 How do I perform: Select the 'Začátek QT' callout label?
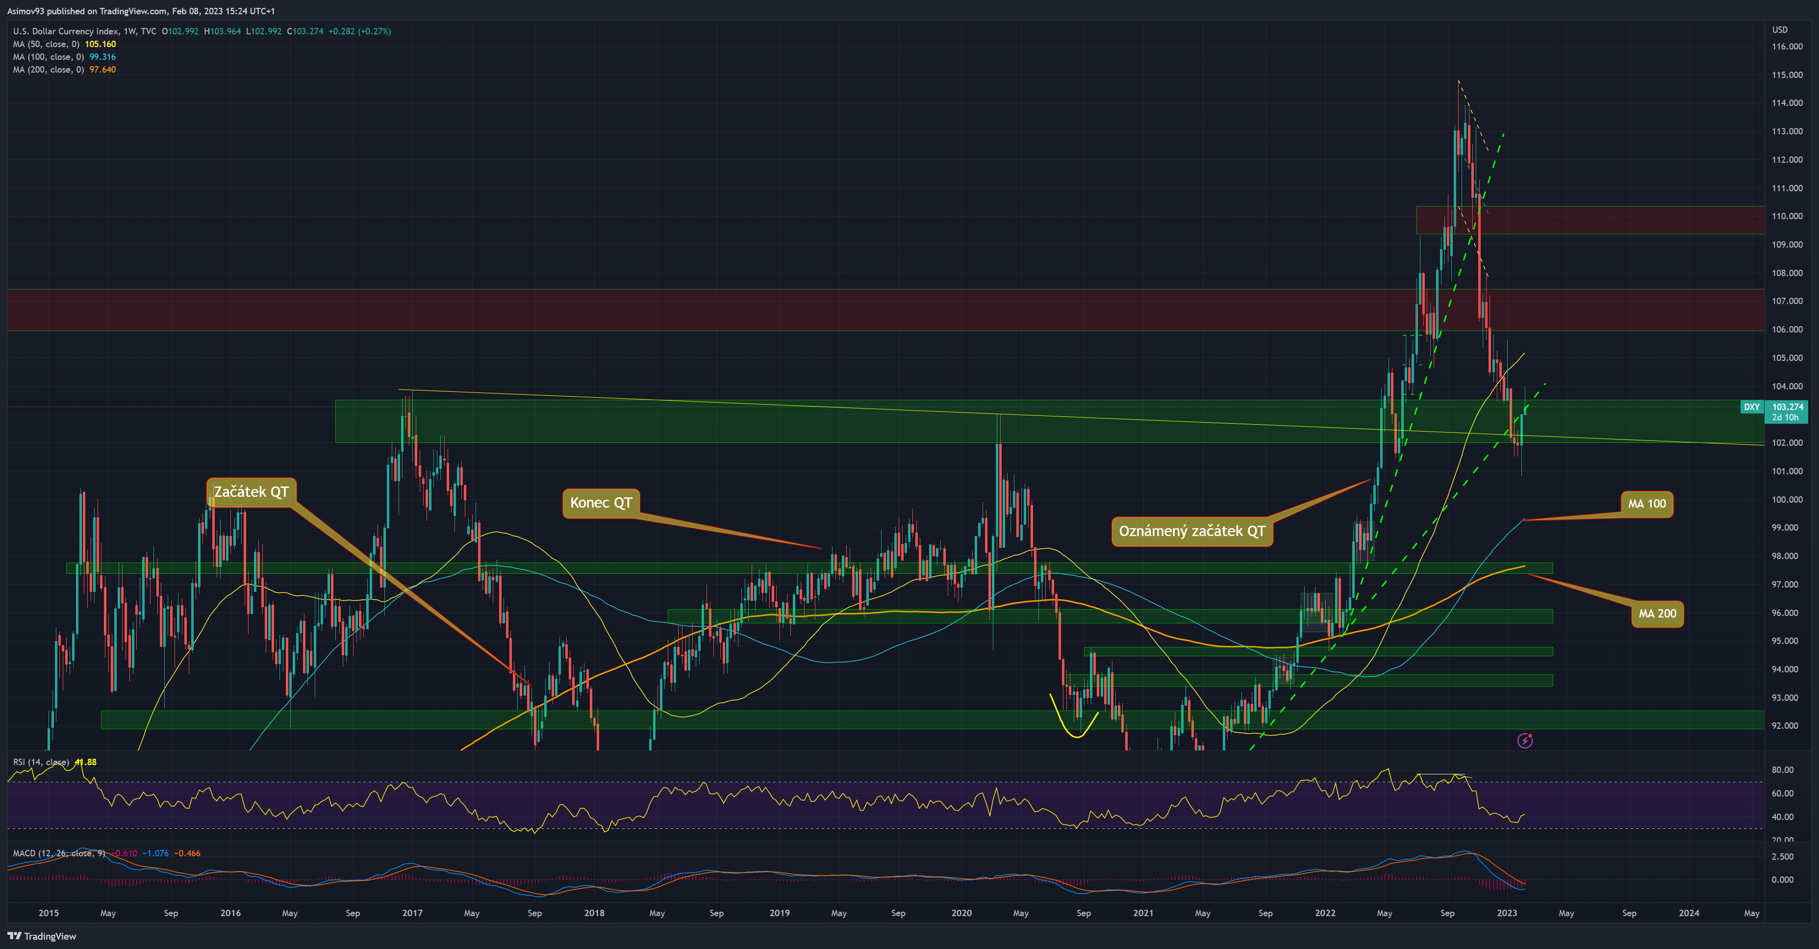click(x=251, y=491)
